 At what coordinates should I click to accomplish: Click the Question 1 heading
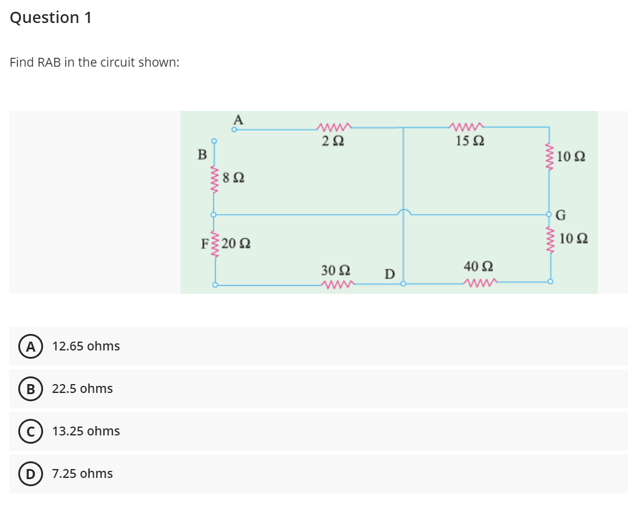(x=50, y=17)
